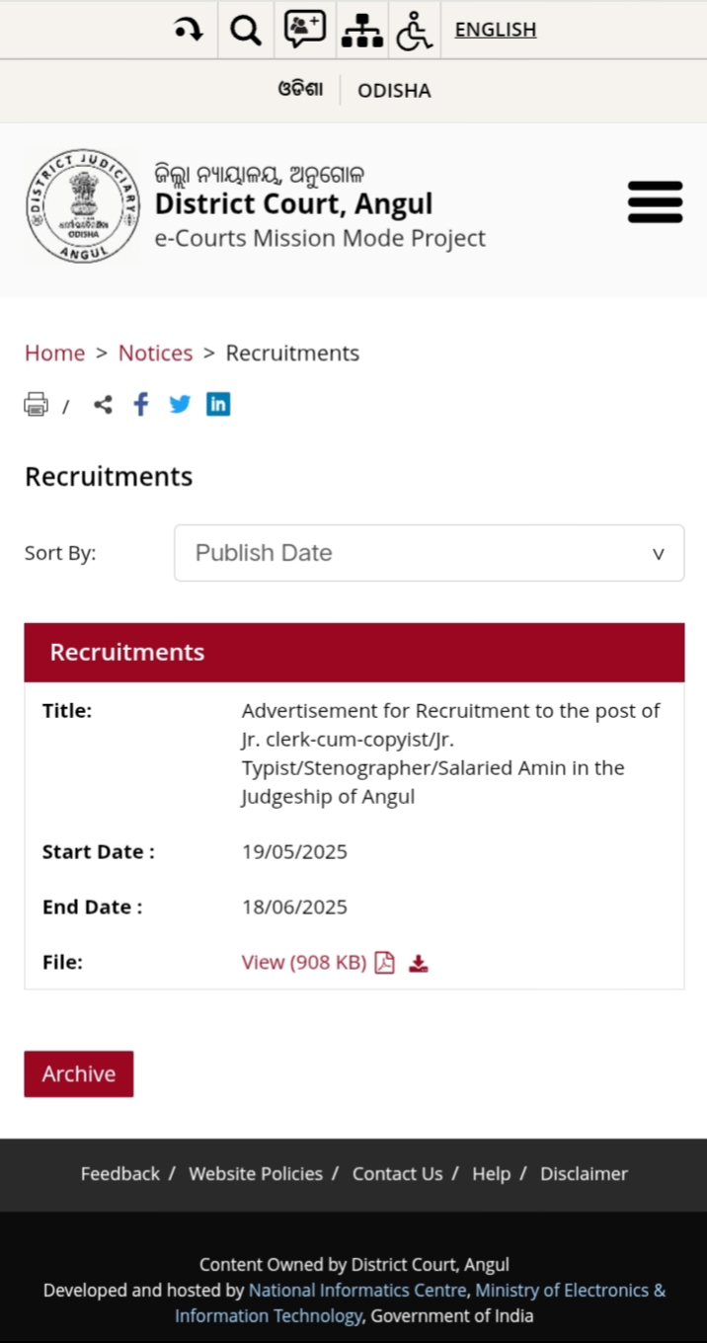Download the recruitment PDF via download icon

[x=419, y=963]
